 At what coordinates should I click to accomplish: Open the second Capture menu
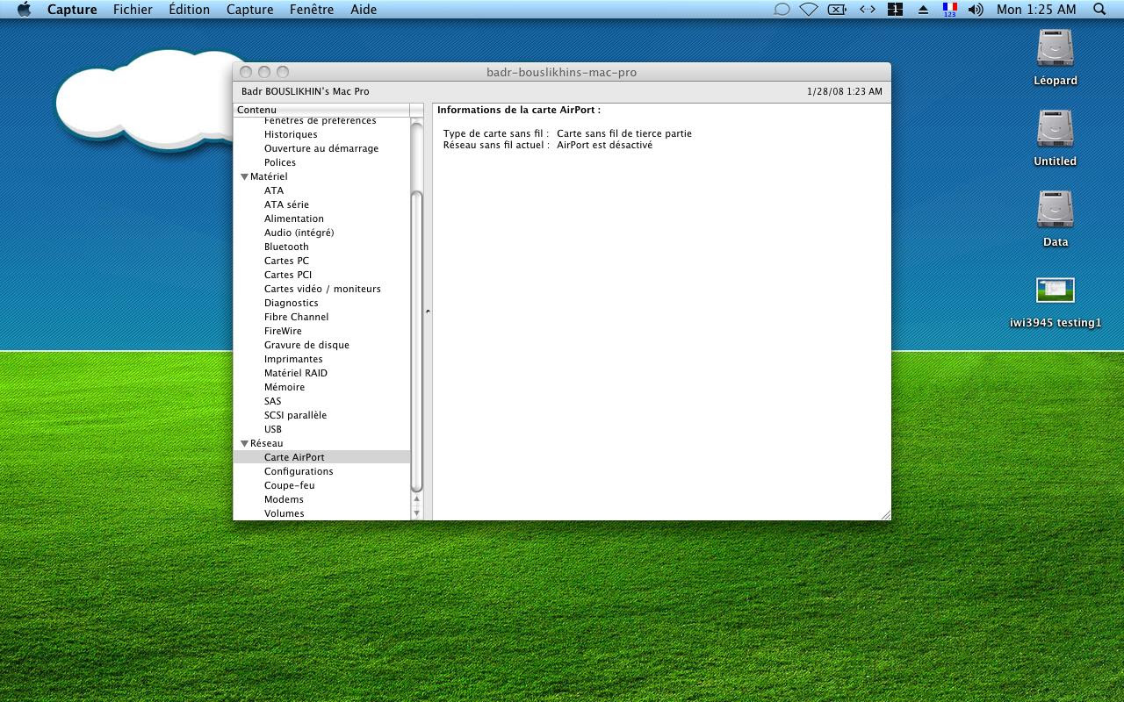[250, 10]
